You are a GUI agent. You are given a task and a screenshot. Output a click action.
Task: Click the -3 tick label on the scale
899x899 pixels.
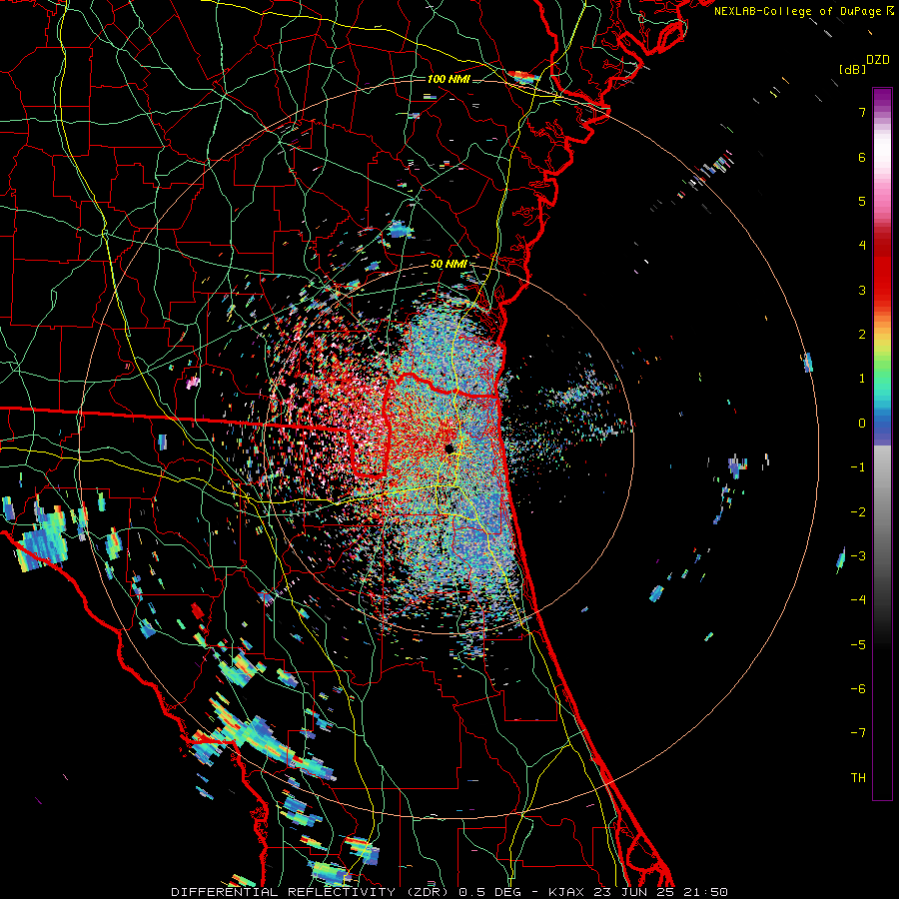858,556
